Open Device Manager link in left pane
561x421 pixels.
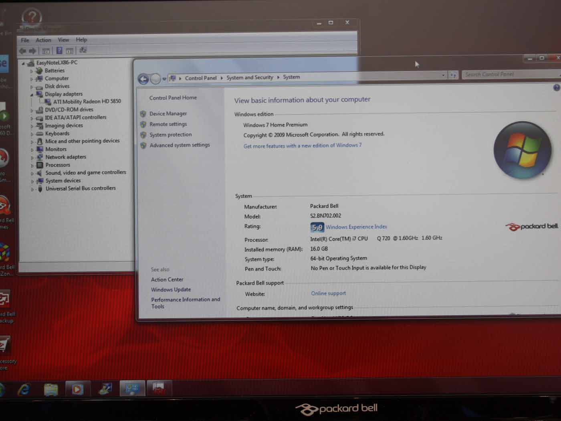tap(168, 114)
